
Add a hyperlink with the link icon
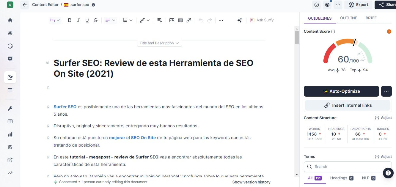pyautogui.click(x=189, y=20)
